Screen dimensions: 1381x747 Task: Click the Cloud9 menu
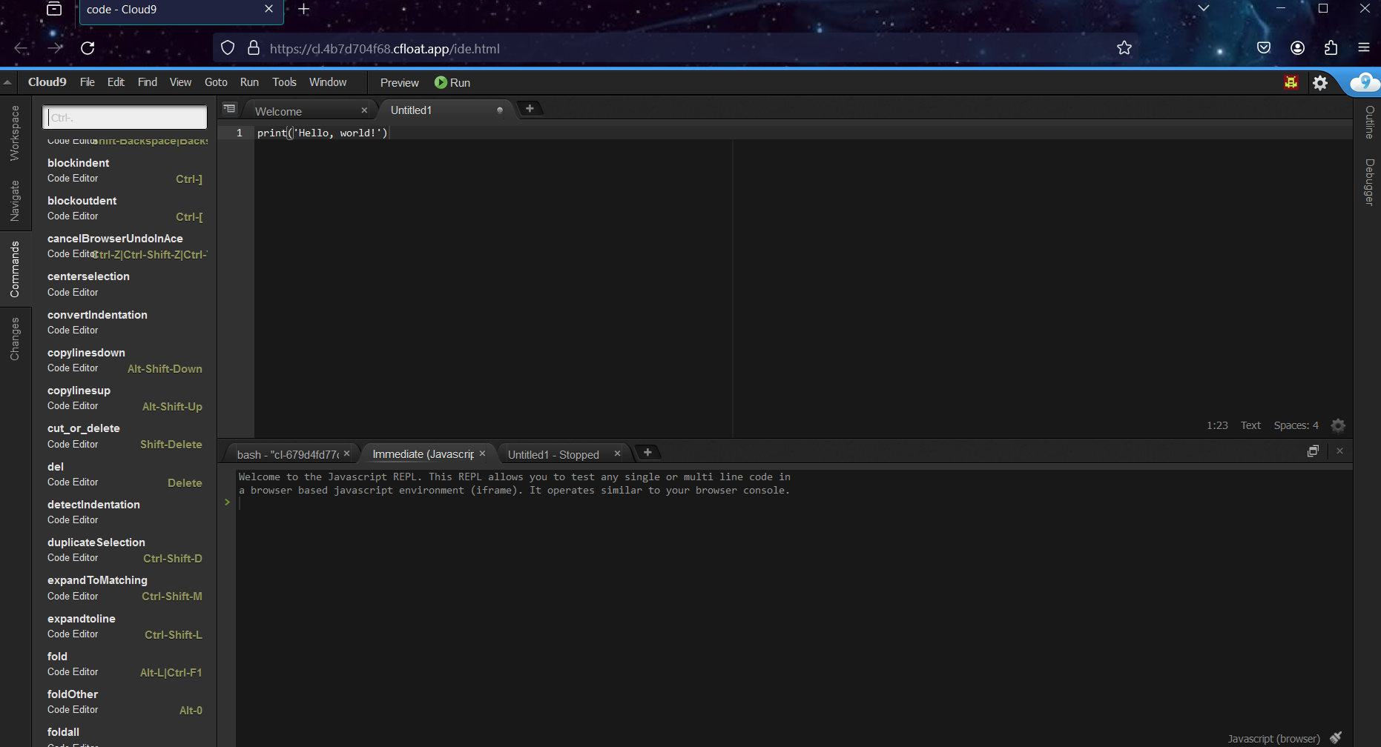coord(47,82)
